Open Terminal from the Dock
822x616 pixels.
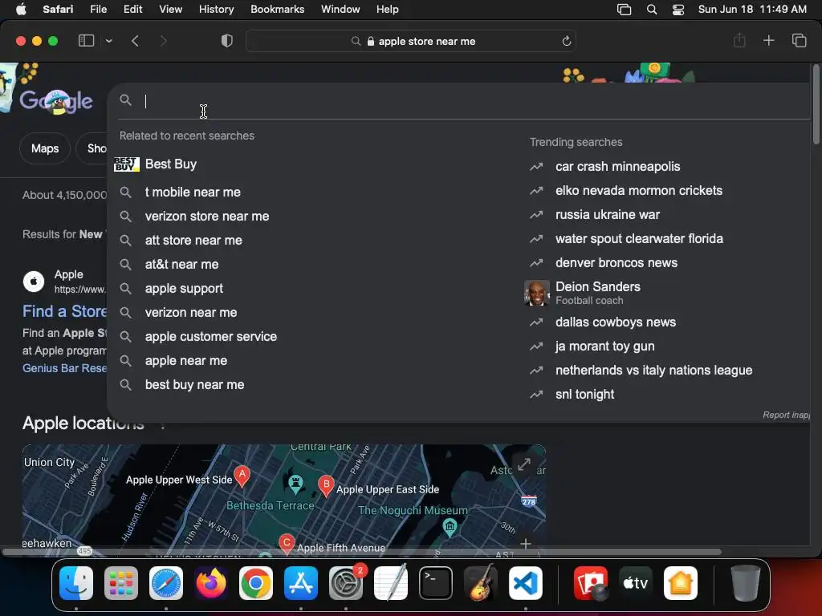(x=436, y=583)
